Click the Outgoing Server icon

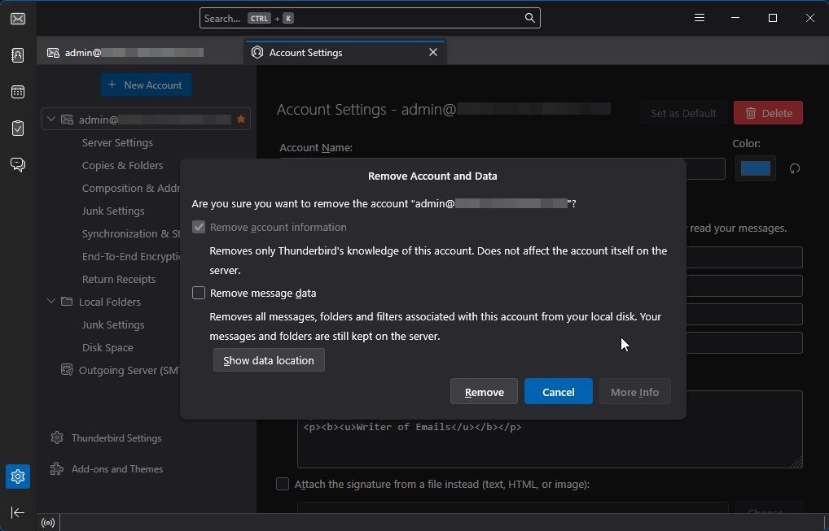(67, 369)
